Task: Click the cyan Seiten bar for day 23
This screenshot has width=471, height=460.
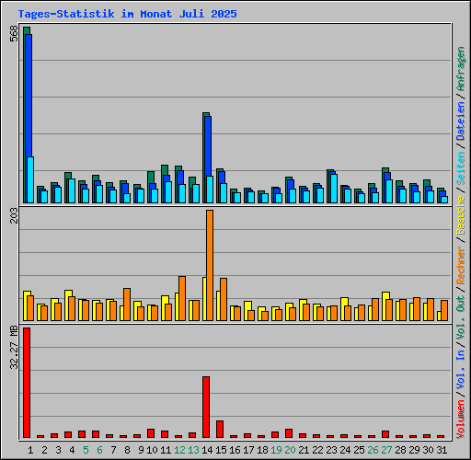Action: pyautogui.click(x=334, y=189)
